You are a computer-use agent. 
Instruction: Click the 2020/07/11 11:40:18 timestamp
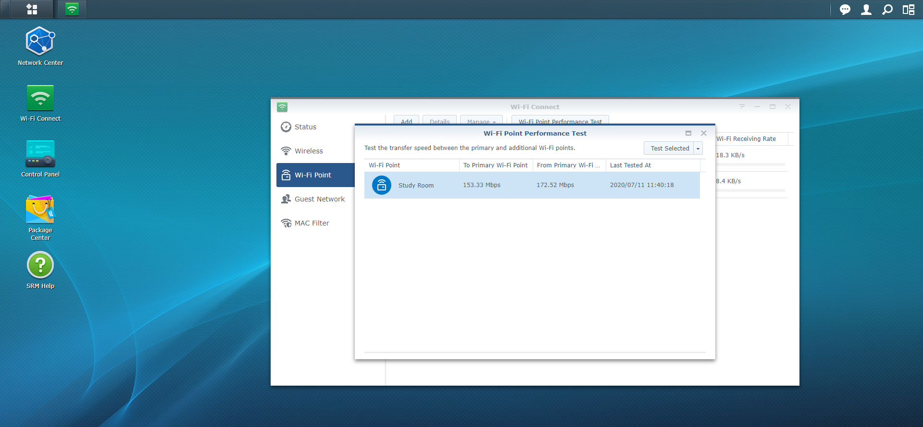pyautogui.click(x=642, y=185)
